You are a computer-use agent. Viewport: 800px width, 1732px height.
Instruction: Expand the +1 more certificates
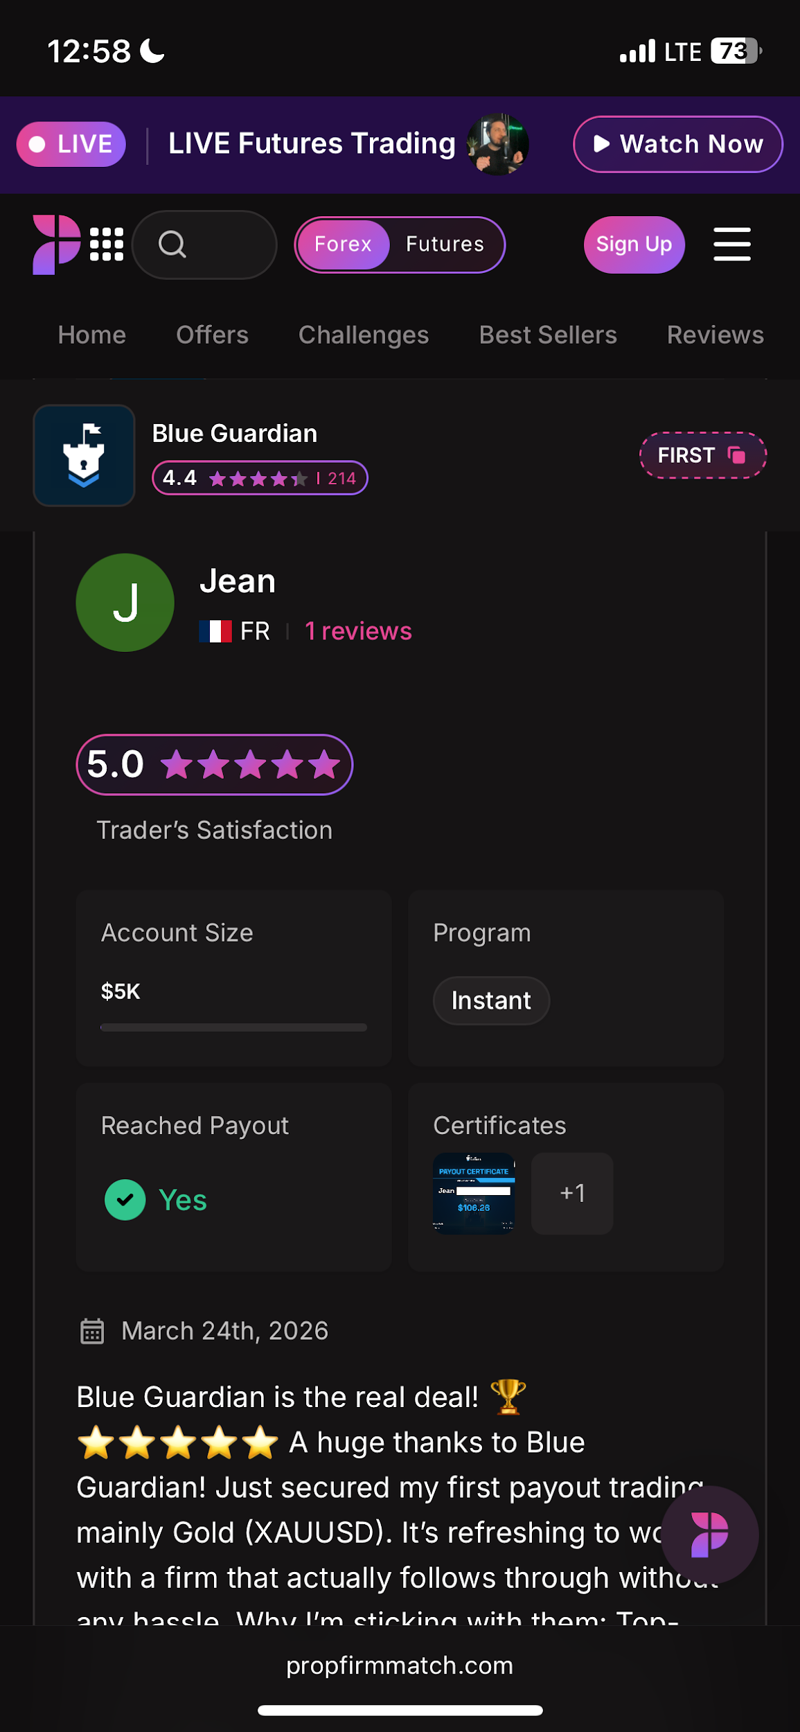(571, 1193)
